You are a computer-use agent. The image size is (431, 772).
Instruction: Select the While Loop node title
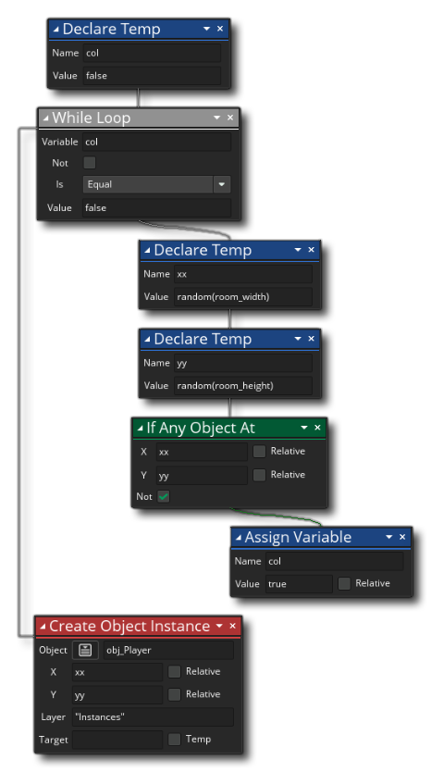click(x=92, y=118)
